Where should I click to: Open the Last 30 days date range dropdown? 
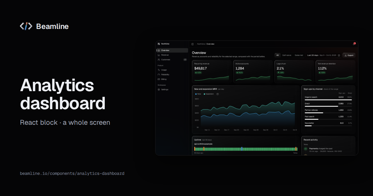[323, 55]
